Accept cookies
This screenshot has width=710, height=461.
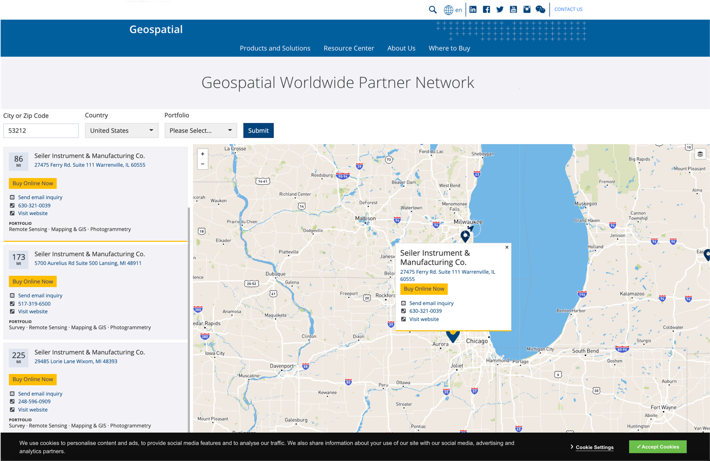point(658,447)
